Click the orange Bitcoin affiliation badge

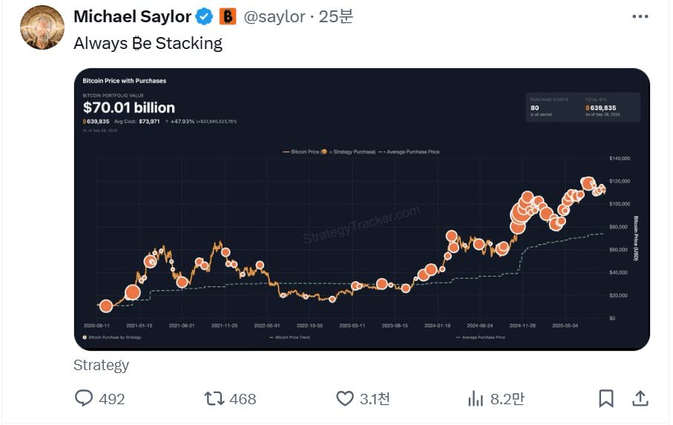click(x=228, y=17)
